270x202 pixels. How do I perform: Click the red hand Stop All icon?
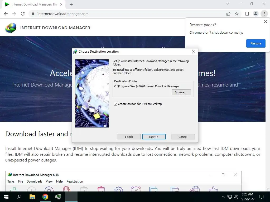point(66,189)
